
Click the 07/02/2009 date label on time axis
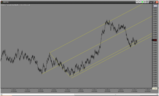[x=14, y=91]
